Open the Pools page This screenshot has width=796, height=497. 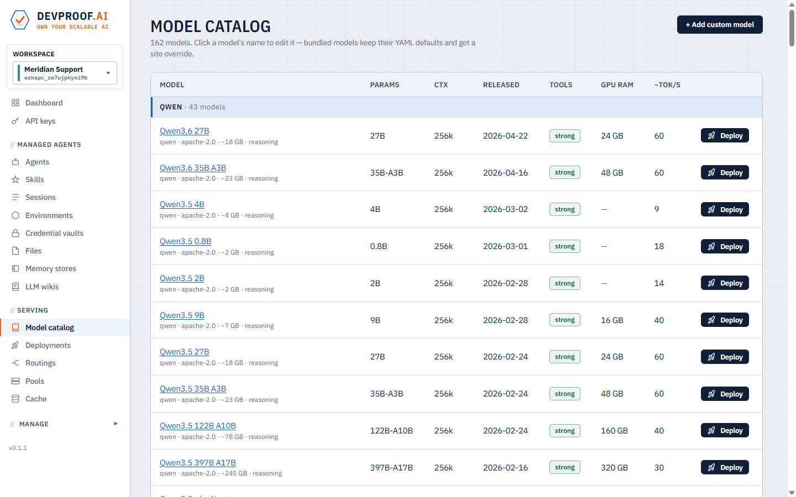coord(65,381)
